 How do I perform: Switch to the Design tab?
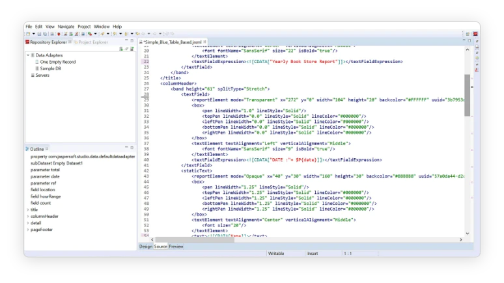click(x=146, y=247)
